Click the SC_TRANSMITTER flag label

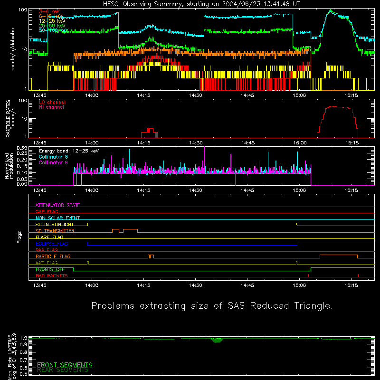(55, 231)
